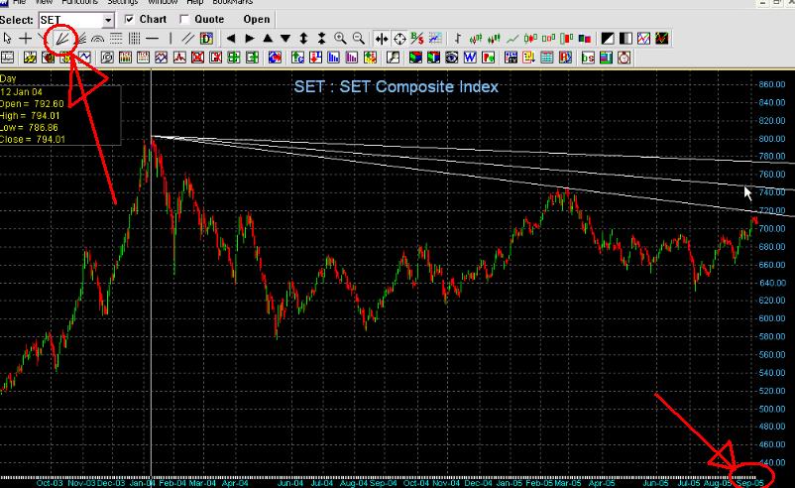Open the View menu

pyautogui.click(x=44, y=2)
